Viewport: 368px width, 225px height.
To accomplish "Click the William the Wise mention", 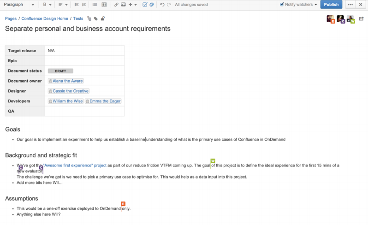I will [65, 101].
